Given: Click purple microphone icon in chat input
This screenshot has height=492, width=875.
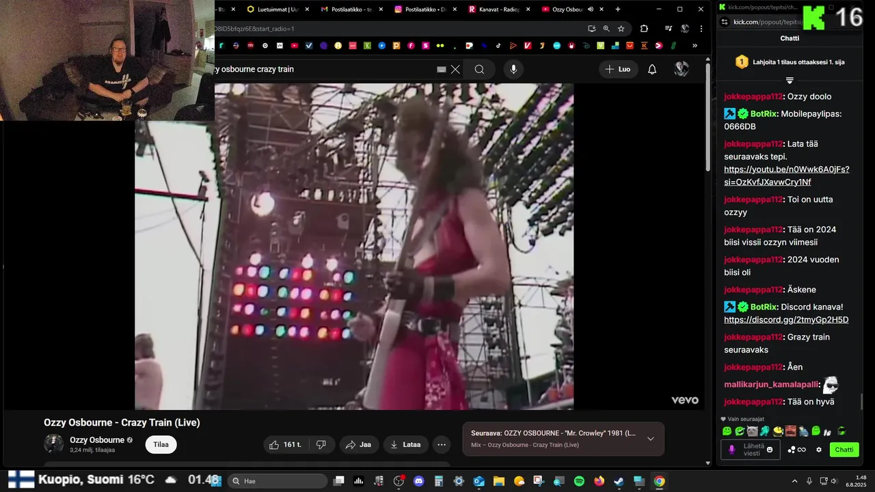Looking at the screenshot, I should [x=731, y=450].
